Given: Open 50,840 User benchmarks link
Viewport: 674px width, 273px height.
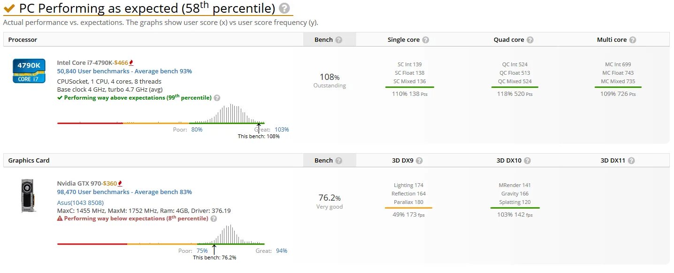Looking at the screenshot, I should click(x=124, y=71).
